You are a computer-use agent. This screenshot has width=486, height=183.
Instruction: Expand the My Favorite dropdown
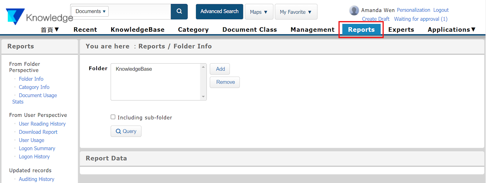pyautogui.click(x=296, y=12)
